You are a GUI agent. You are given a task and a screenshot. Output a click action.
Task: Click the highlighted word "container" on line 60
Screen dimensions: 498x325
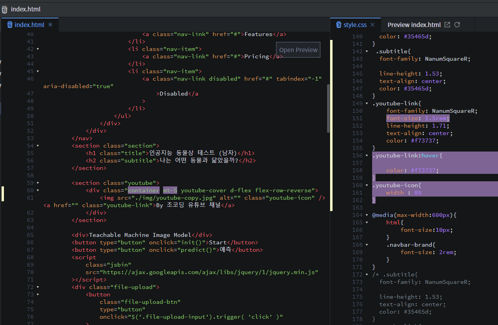144,190
